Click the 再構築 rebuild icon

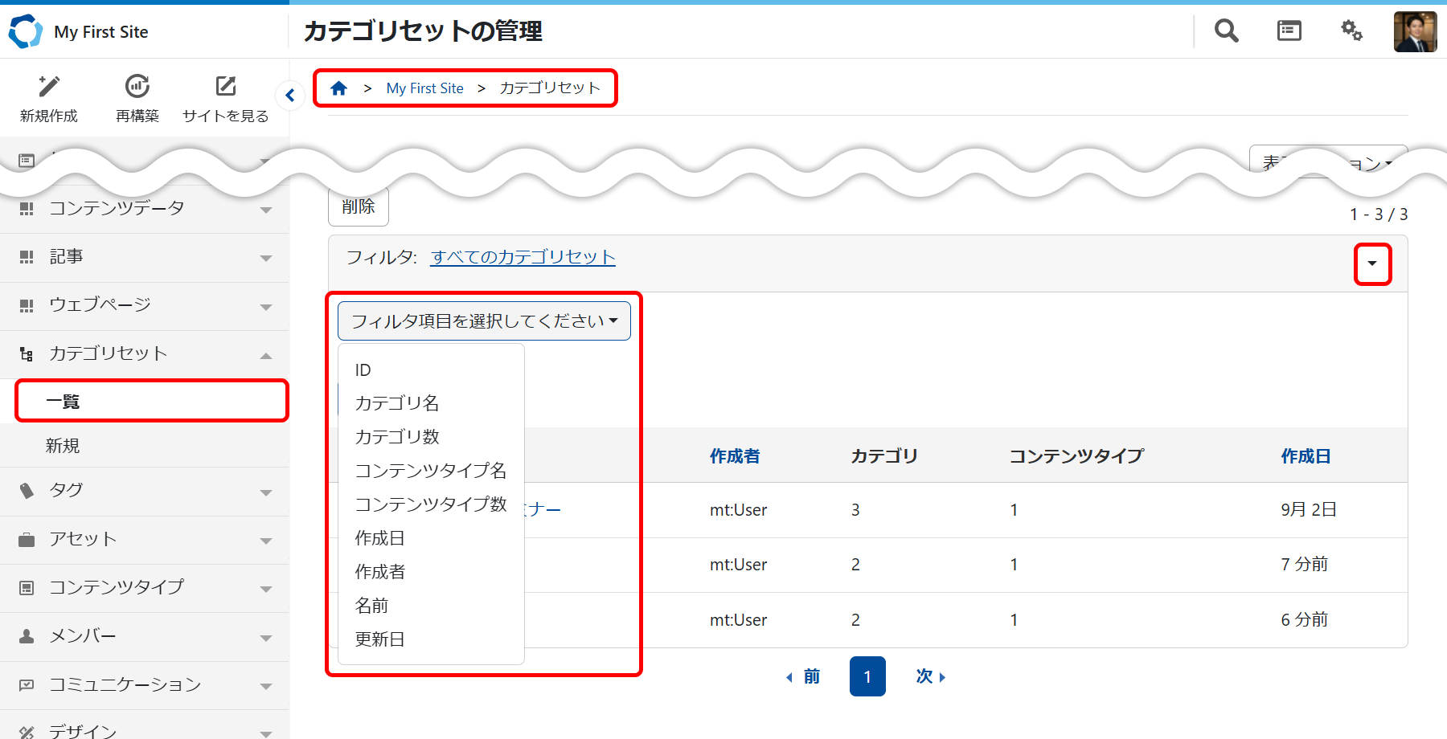(x=137, y=87)
